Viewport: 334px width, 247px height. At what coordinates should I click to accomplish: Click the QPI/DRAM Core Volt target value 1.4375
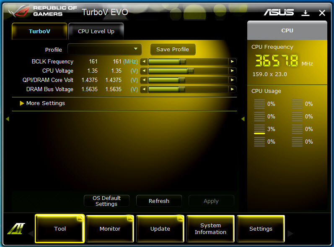[113, 80]
